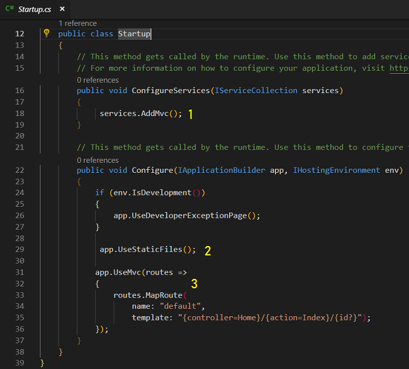Click 'template:' parameter label
The image size is (409, 369).
pyautogui.click(x=152, y=317)
